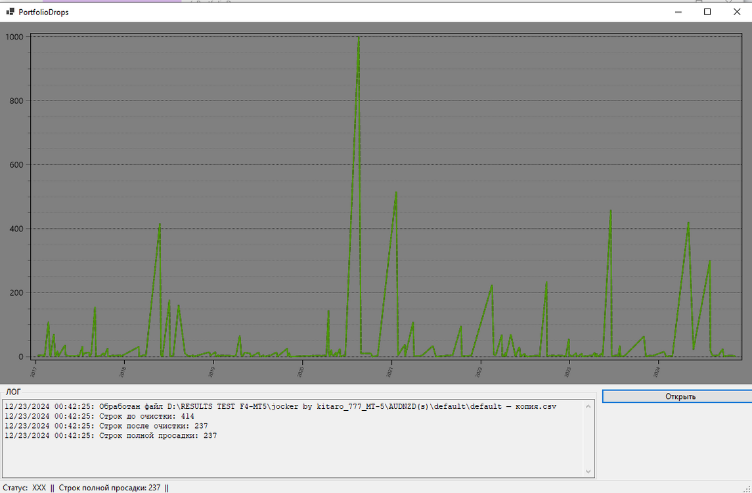Click the 600 label on the Y axis
The width and height of the screenshot is (752, 493).
[x=16, y=164]
